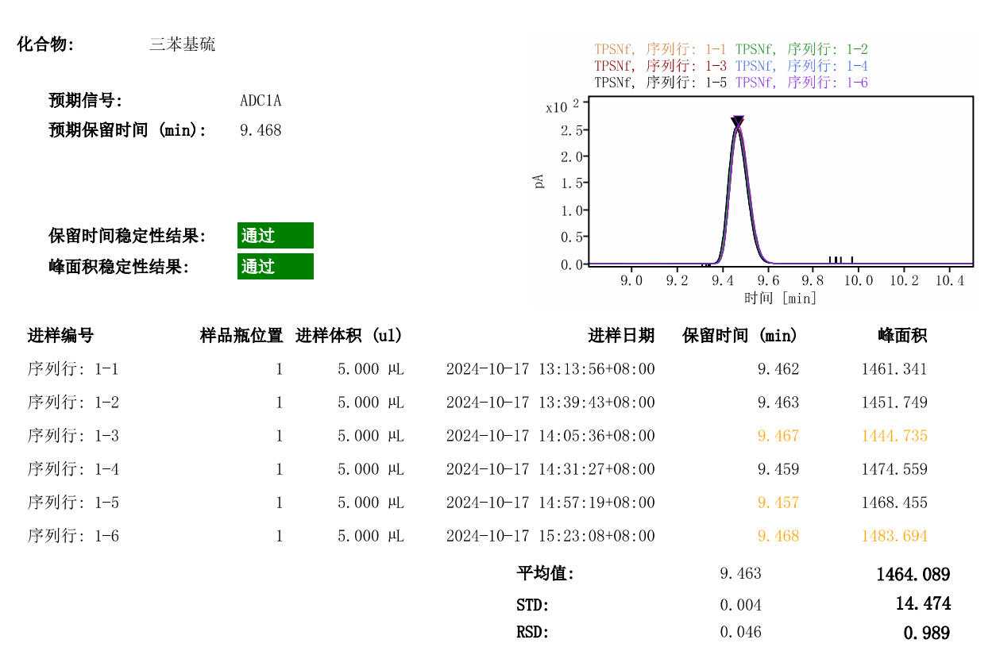Click injection date 2024-10-17 13:13:56+08:00
This screenshot has height=655, width=996.
click(x=550, y=369)
